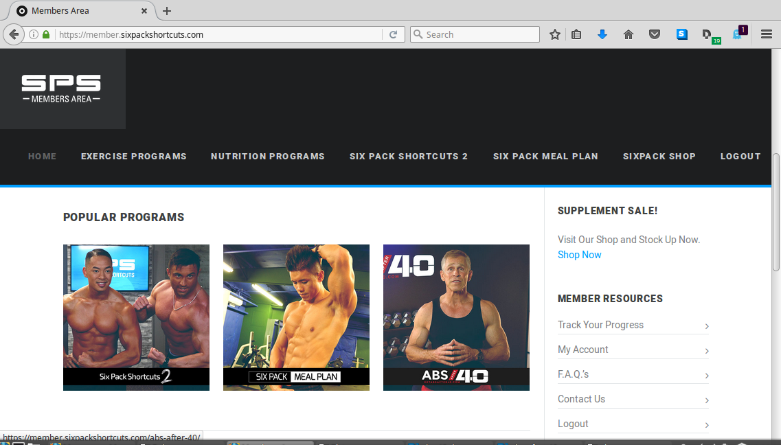781x445 pixels.
Task: Open the bookmarks list icon
Action: 576,34
